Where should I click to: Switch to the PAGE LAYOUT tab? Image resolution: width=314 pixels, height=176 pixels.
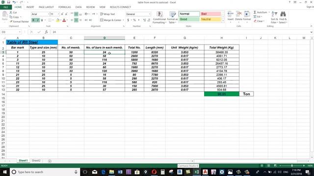pyautogui.click(x=46, y=7)
